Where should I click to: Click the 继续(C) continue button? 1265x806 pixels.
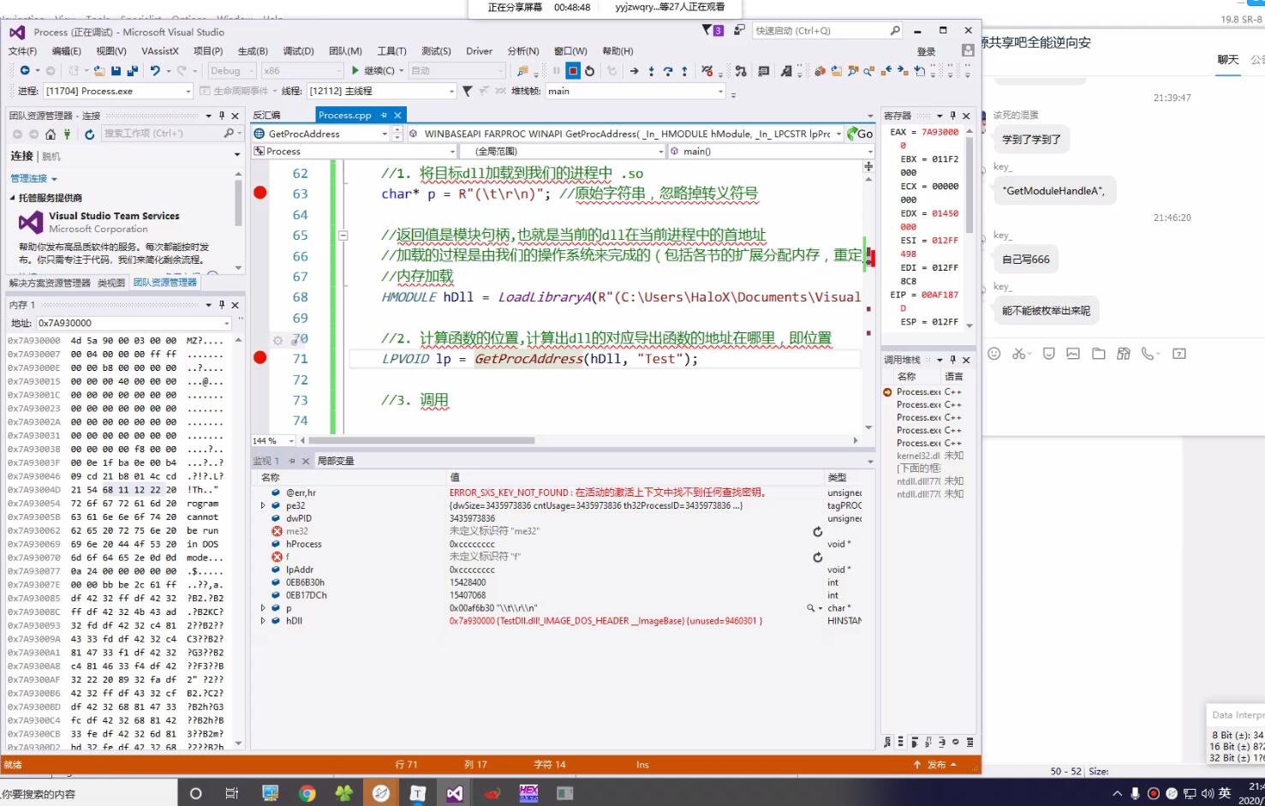[373, 71]
